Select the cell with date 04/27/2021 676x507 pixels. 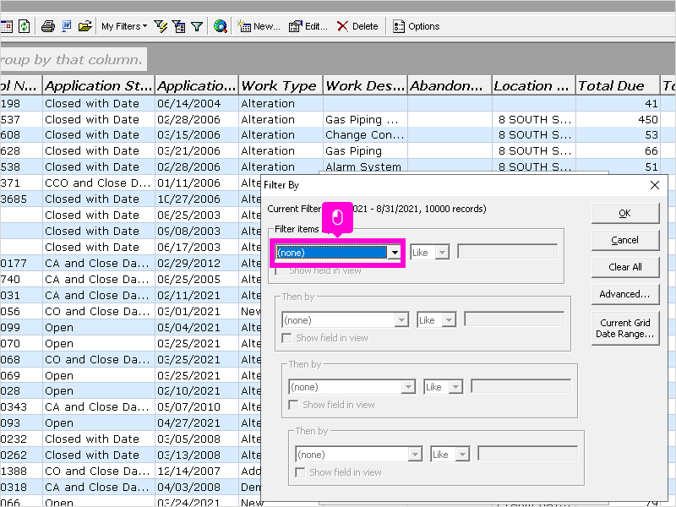pyautogui.click(x=197, y=423)
